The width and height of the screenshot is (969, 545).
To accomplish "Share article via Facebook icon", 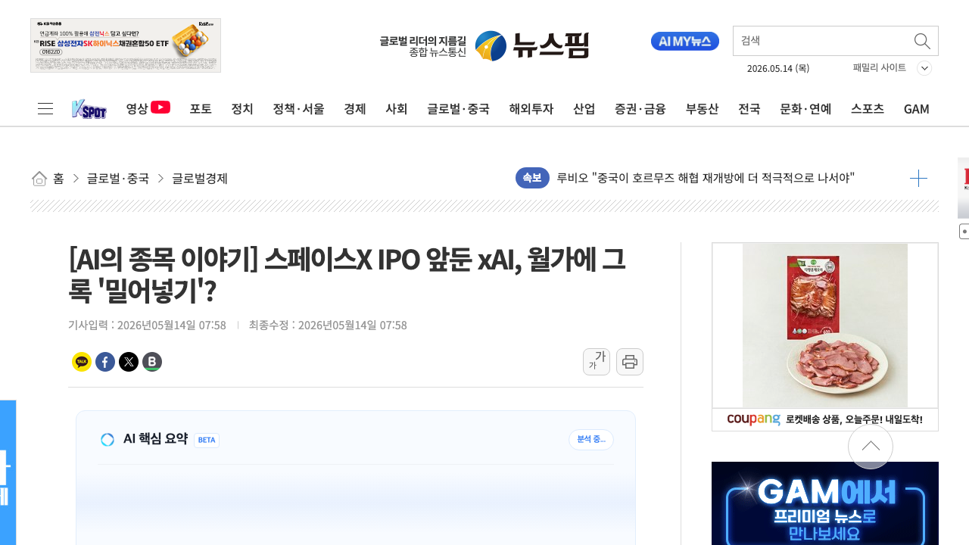I will pos(105,362).
